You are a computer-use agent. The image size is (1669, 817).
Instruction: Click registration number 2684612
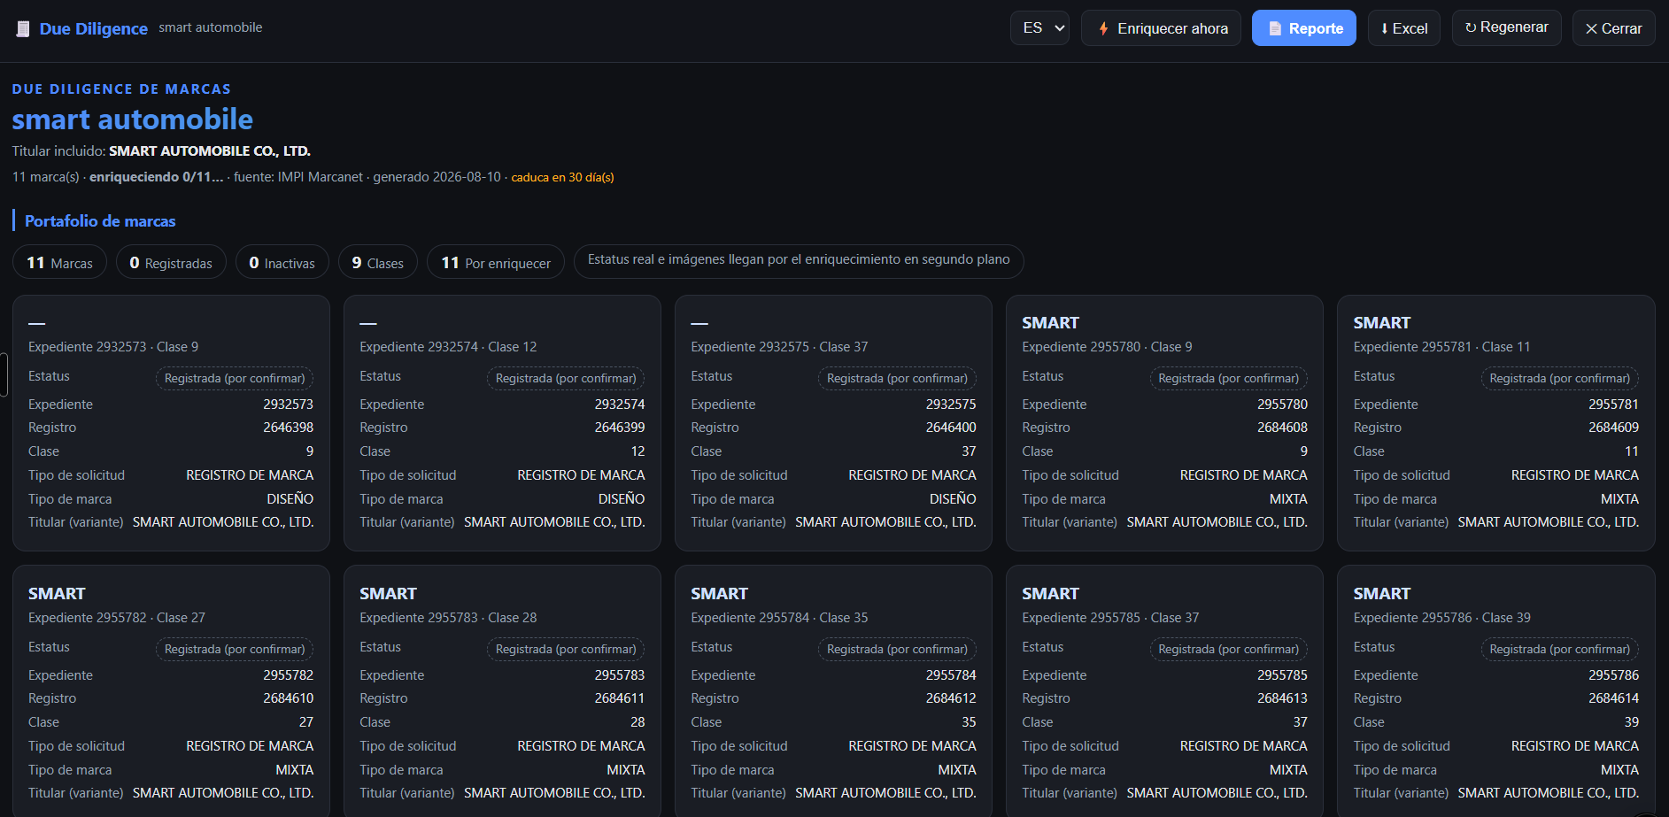tap(951, 698)
